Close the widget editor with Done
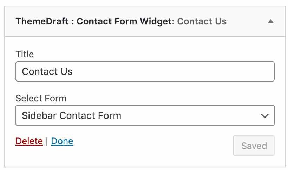Image resolution: width=288 pixels, height=170 pixels. pyautogui.click(x=62, y=141)
